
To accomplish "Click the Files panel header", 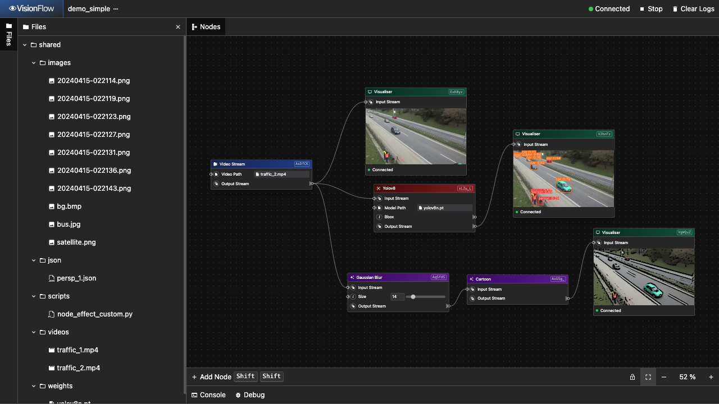I will (34, 27).
